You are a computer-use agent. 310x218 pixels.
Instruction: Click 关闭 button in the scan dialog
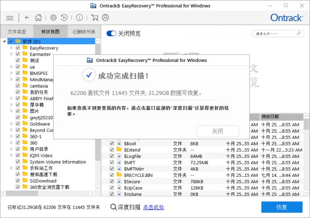point(218,131)
